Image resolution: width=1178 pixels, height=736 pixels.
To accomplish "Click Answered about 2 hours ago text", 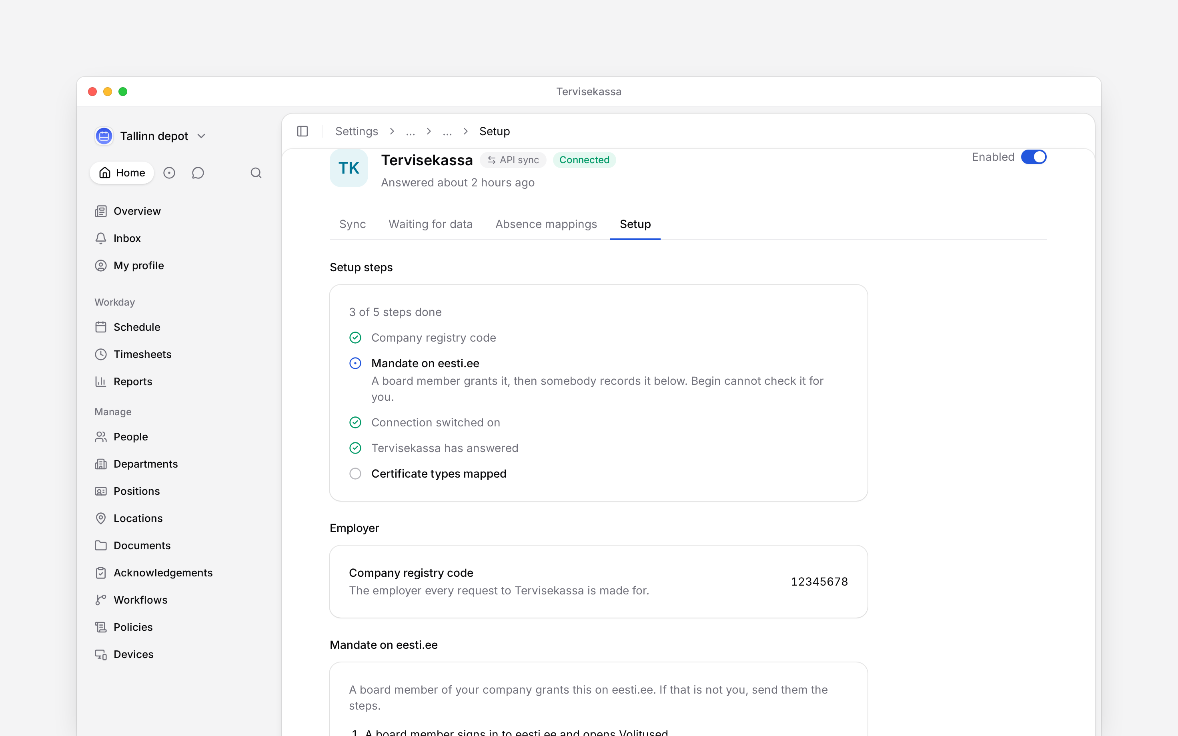I will click(458, 182).
